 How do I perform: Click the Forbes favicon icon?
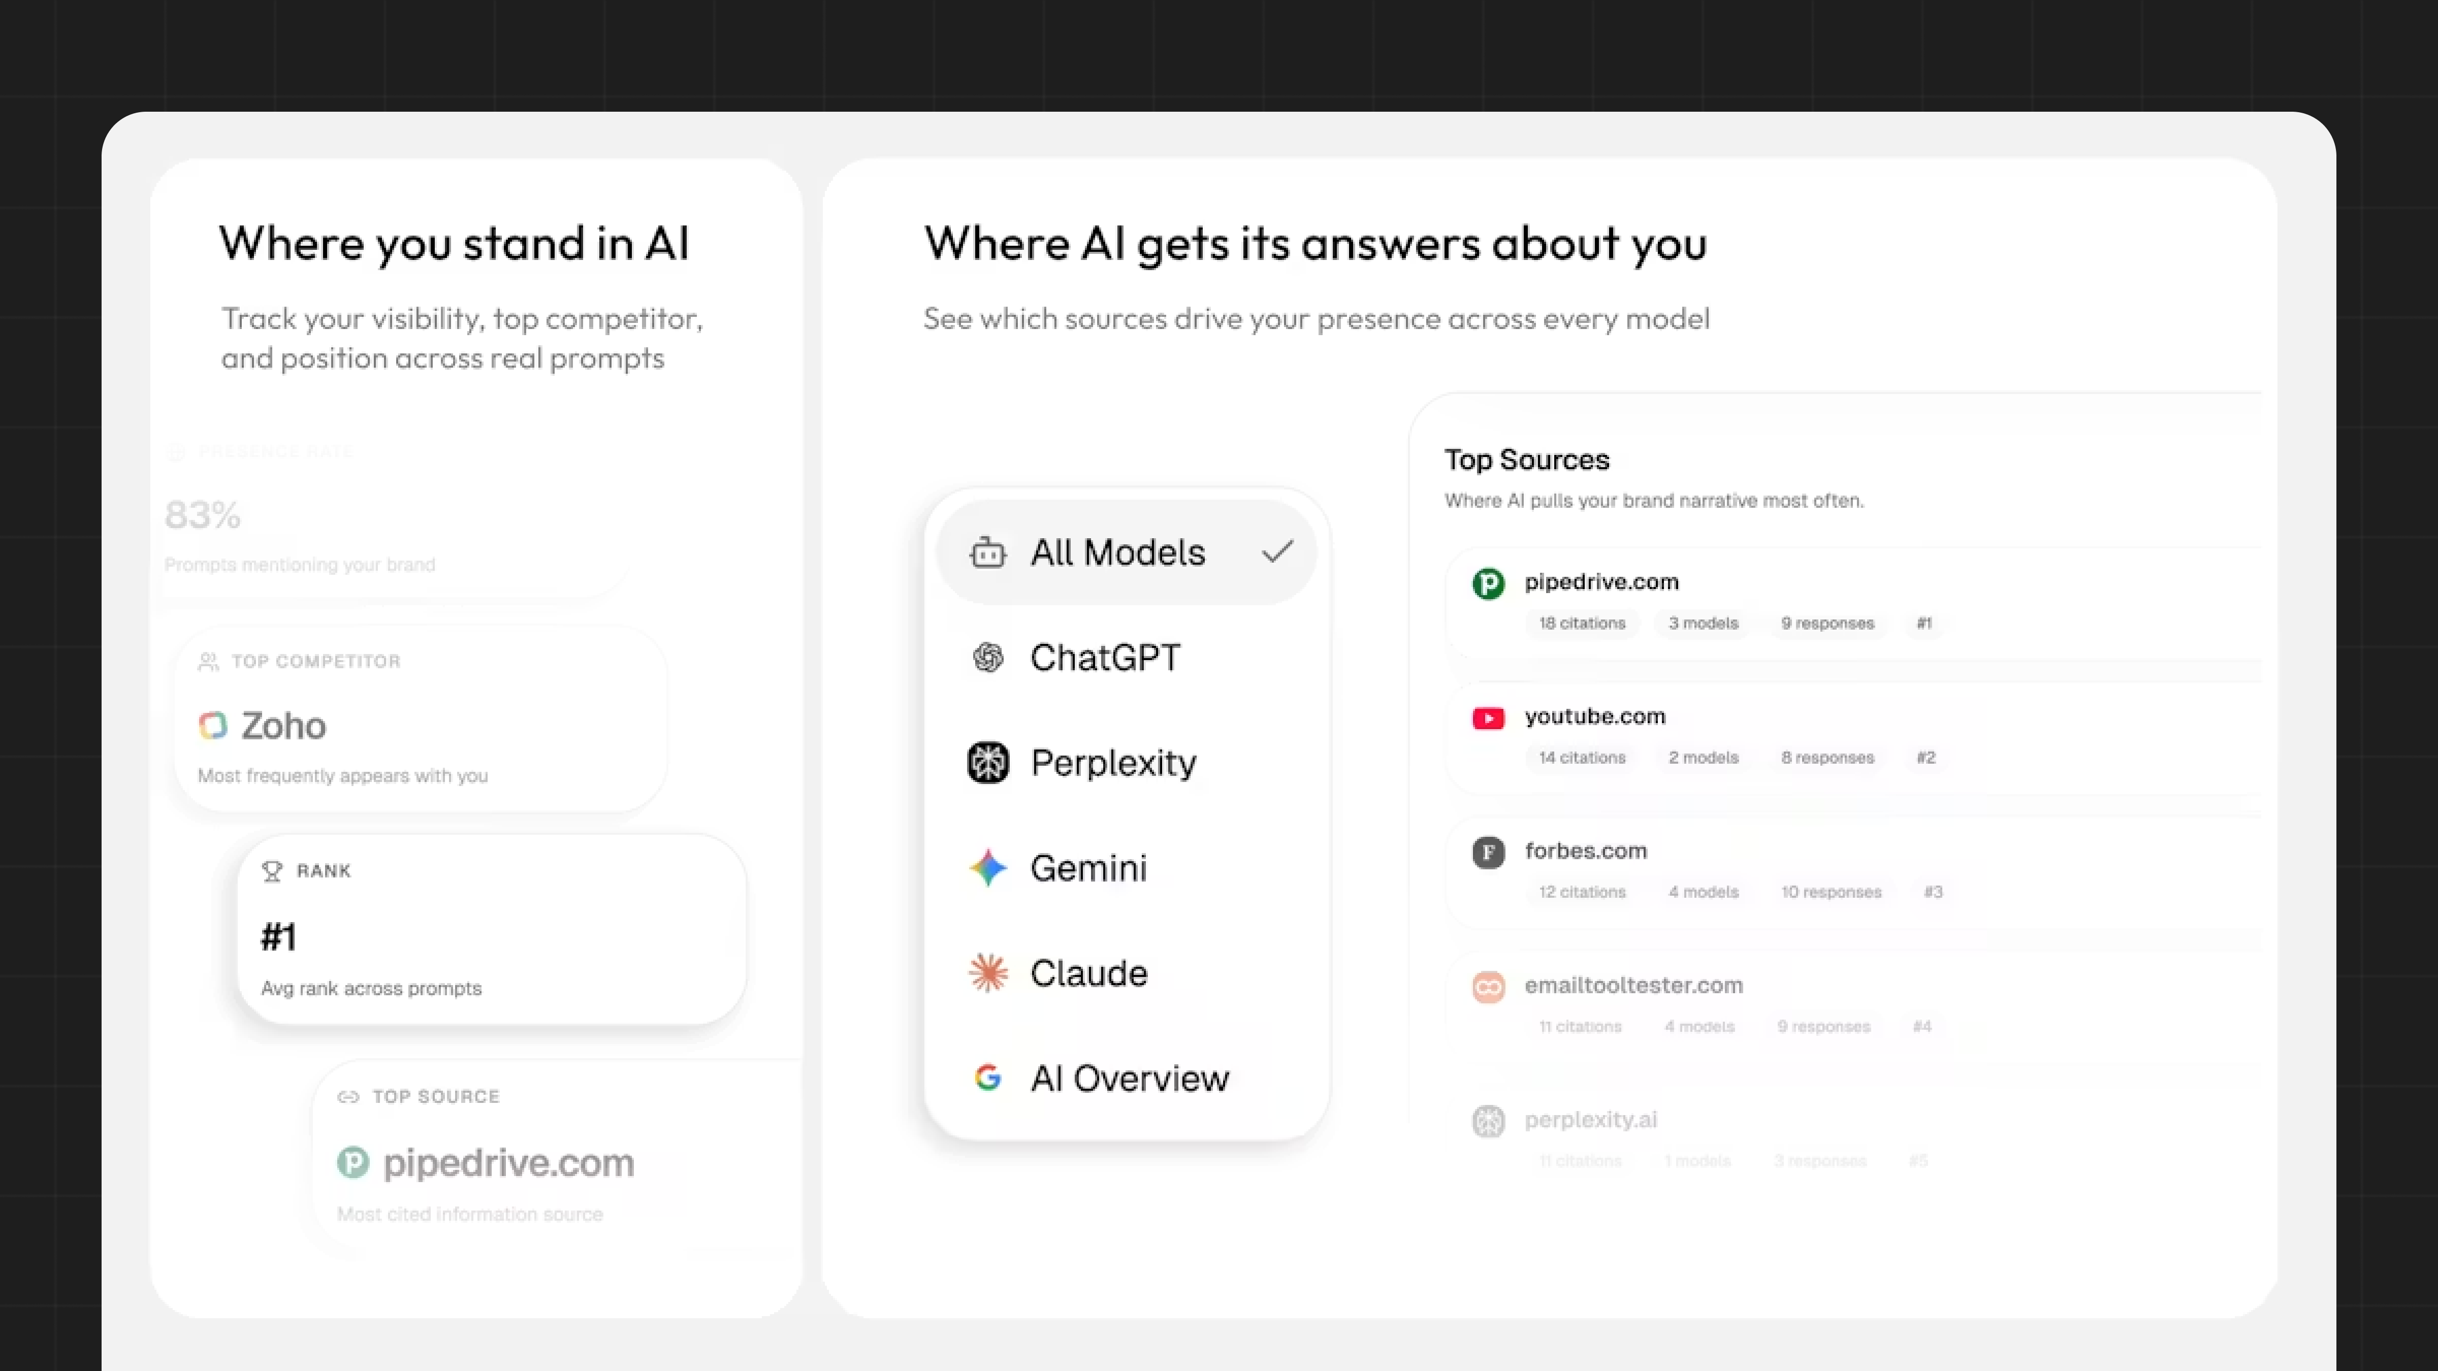pyautogui.click(x=1488, y=853)
